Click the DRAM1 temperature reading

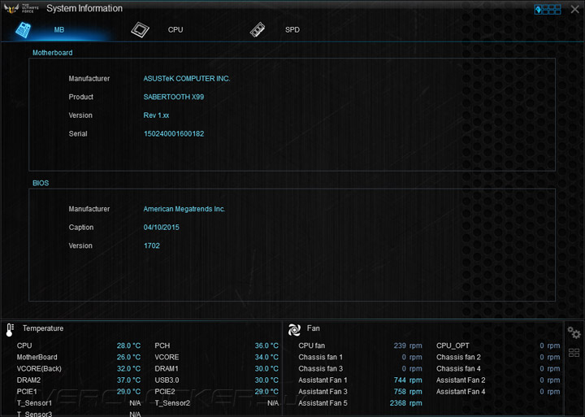[266, 369]
